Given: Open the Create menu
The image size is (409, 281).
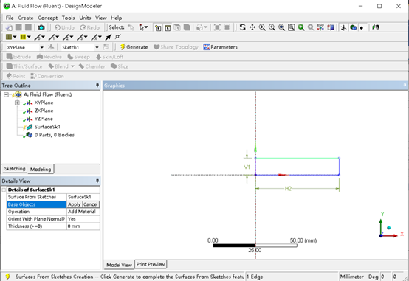Looking at the screenshot, I should (26, 18).
